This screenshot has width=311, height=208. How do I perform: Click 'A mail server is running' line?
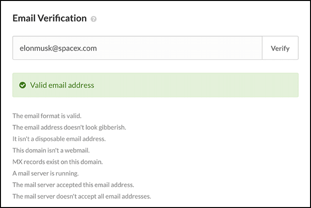point(45,173)
